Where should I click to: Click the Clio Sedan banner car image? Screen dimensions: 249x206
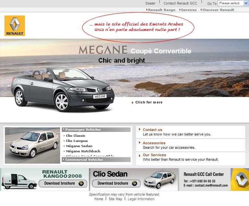[160, 179]
